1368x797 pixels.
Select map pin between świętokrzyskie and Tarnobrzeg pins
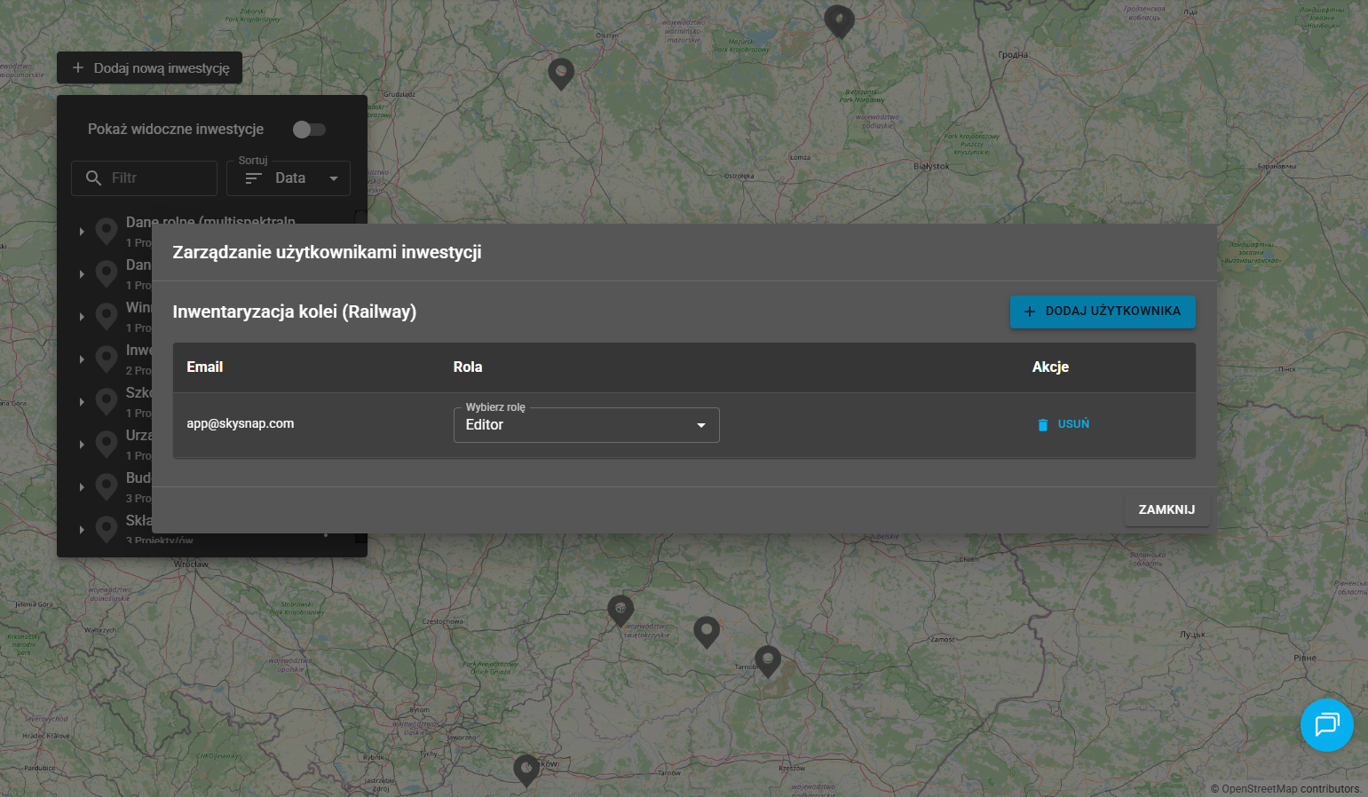coord(707,633)
